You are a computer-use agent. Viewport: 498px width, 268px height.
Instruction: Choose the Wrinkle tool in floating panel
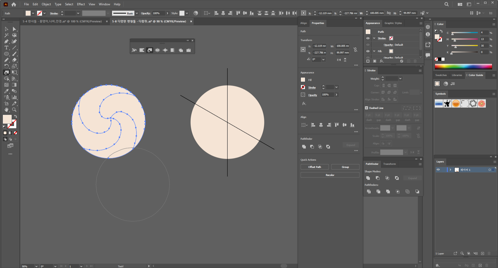189,50
